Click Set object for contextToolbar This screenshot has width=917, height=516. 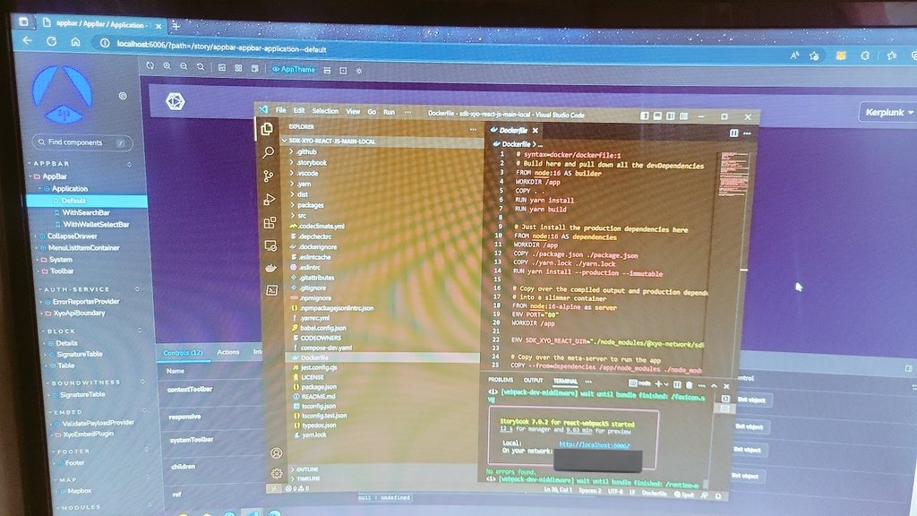(751, 400)
